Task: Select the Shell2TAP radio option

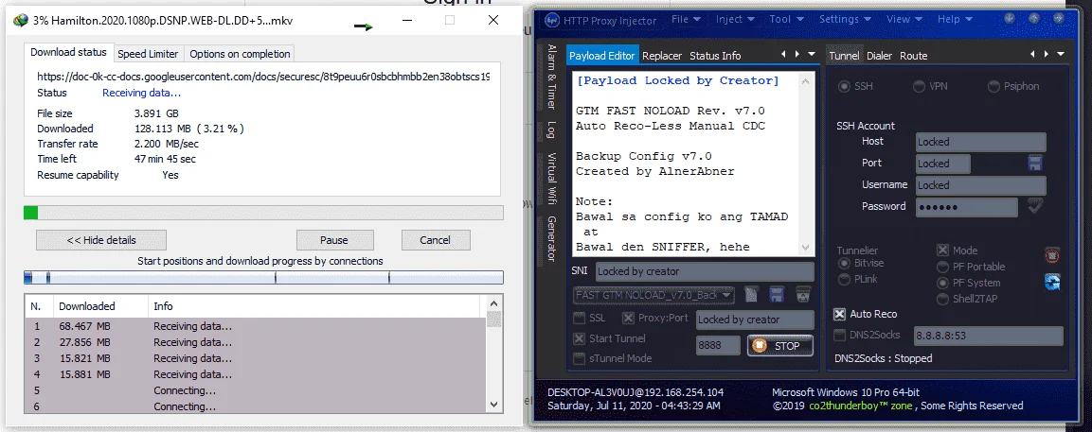Action: tap(943, 300)
